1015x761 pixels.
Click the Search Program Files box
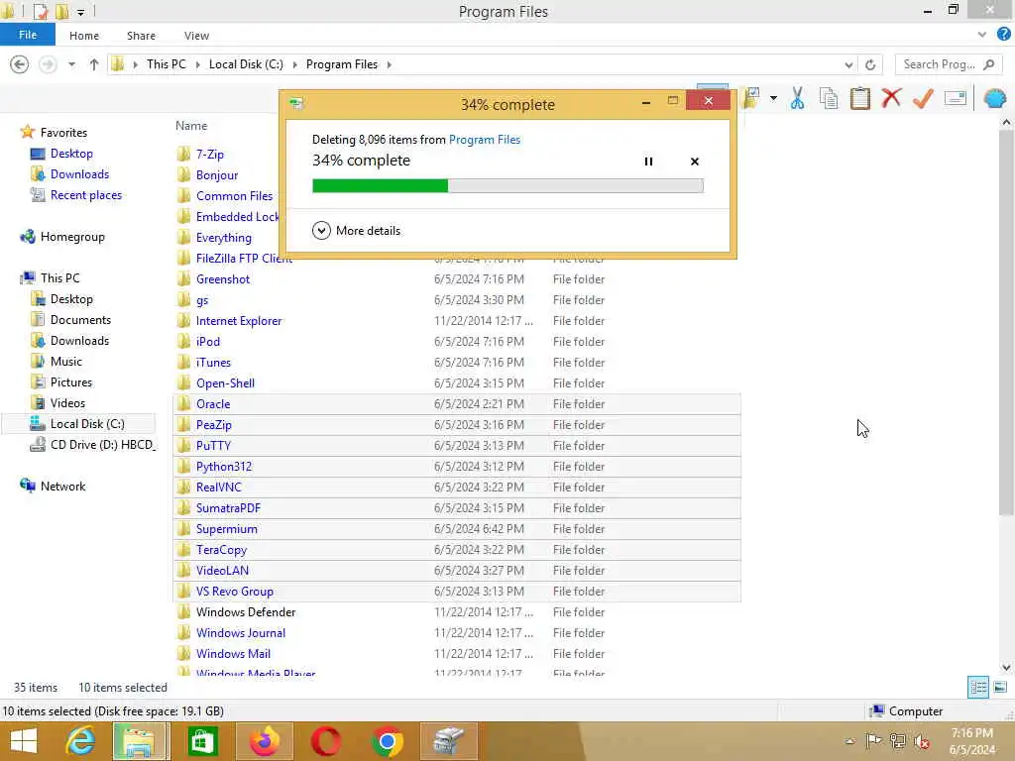[x=949, y=64]
